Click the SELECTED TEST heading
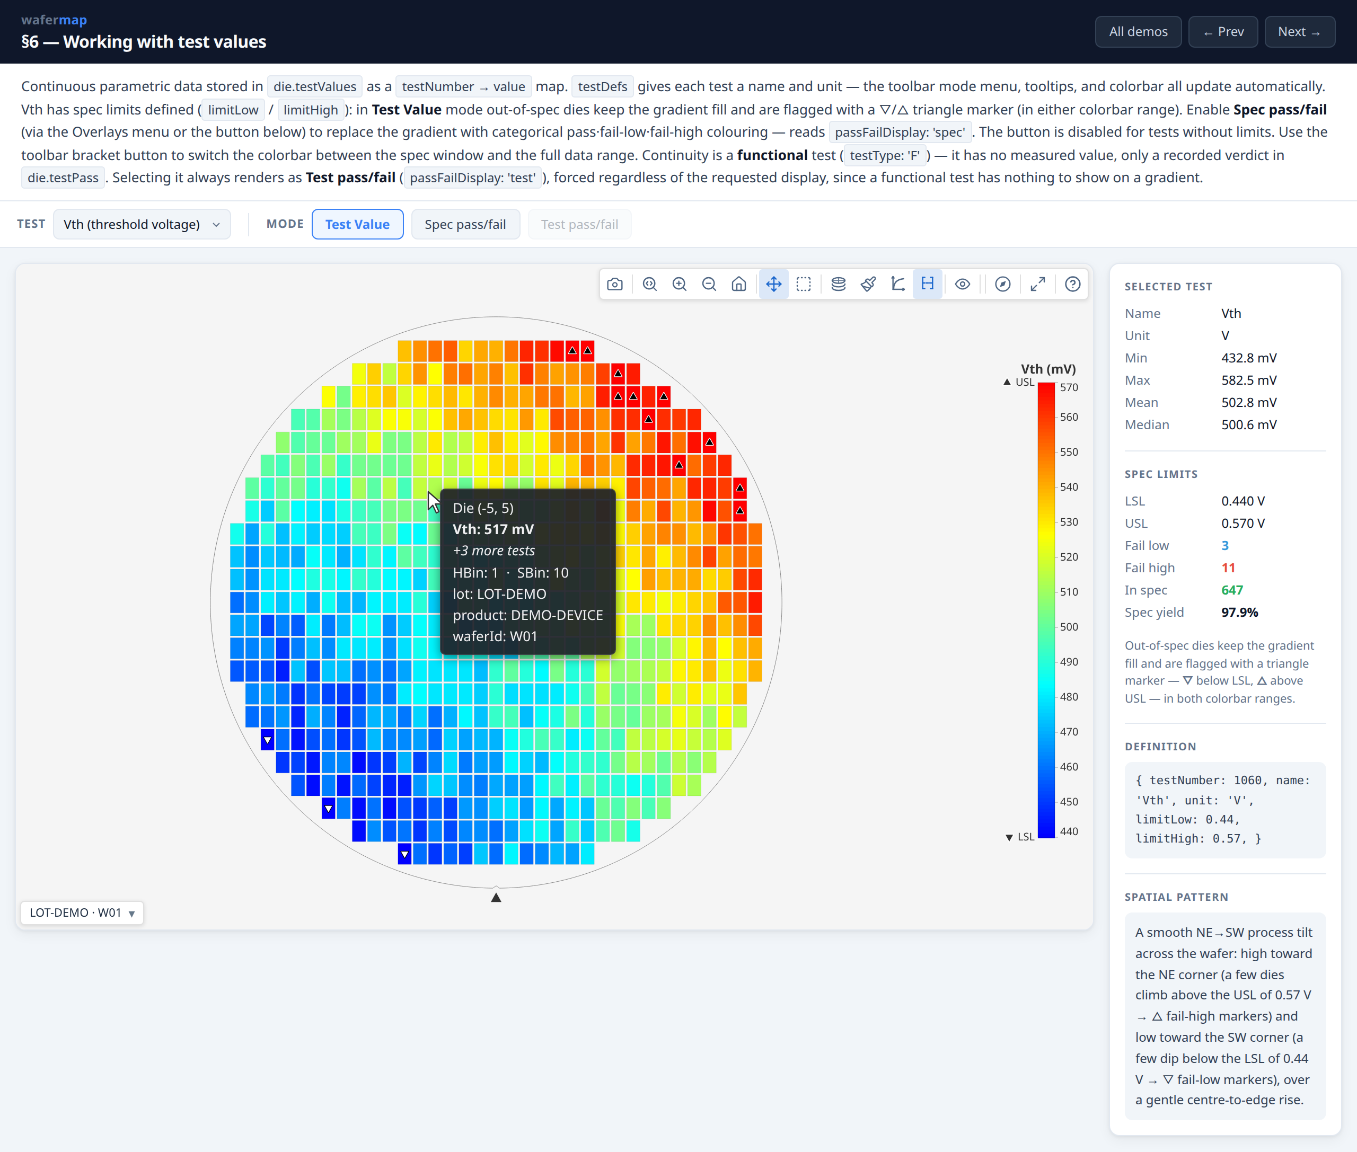This screenshot has height=1152, width=1357. coord(1168,286)
